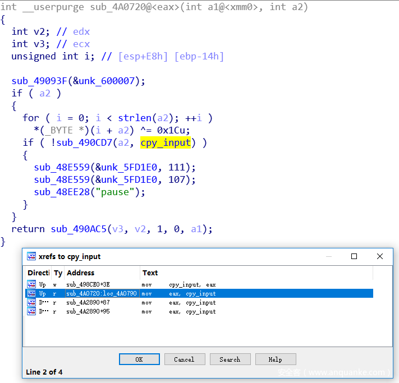Select the sub_498CE0+3E write reference row

tap(88, 284)
